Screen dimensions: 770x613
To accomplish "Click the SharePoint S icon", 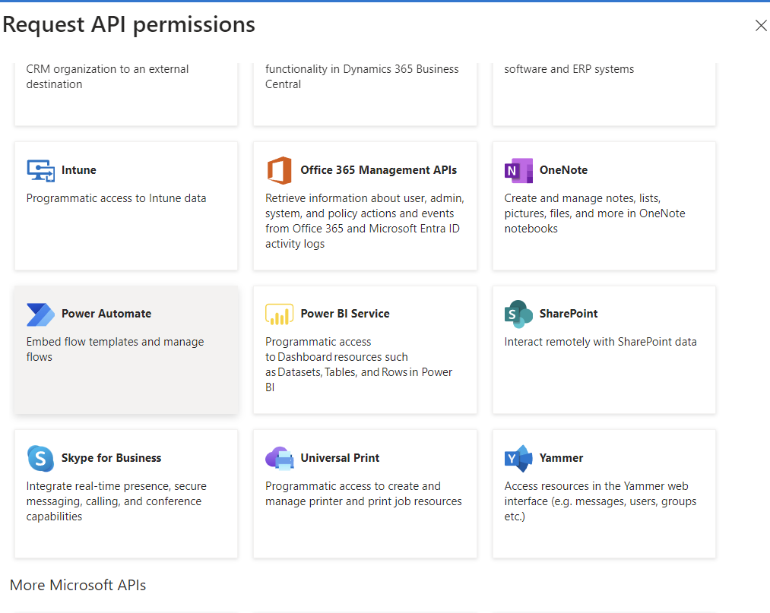I will [x=518, y=314].
